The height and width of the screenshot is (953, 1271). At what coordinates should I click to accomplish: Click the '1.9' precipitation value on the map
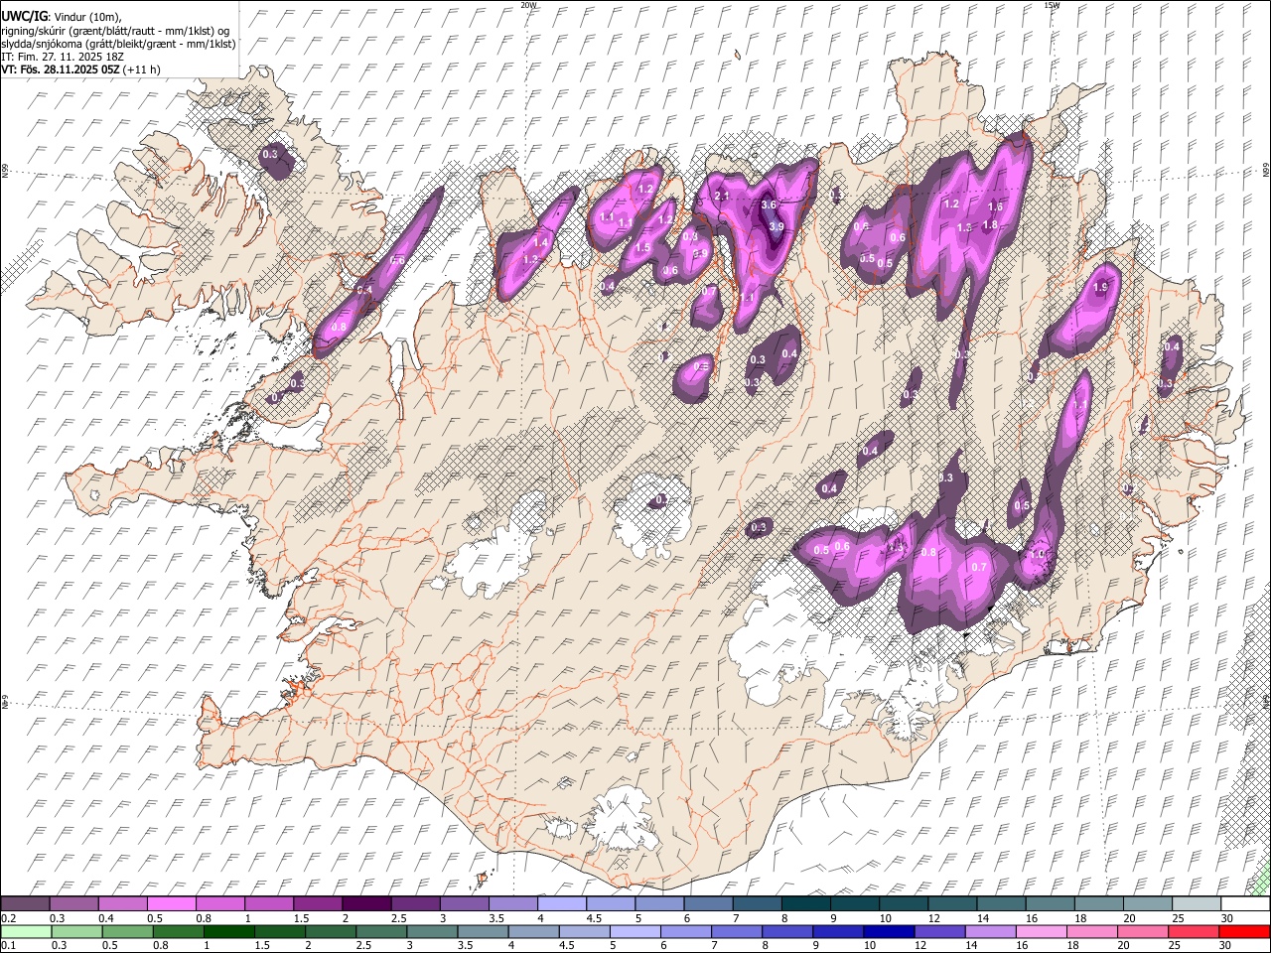pos(1100,287)
